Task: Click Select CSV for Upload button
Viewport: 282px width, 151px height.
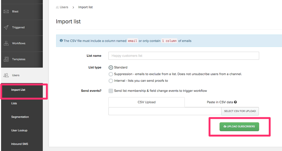Action: (x=240, y=111)
